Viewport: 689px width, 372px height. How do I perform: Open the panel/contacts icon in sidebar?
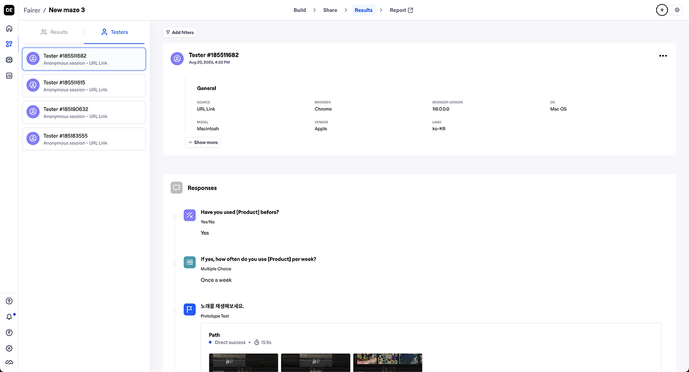click(9, 60)
